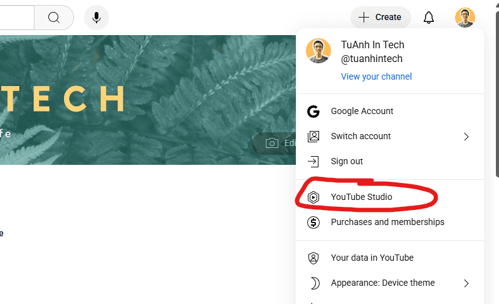The height and width of the screenshot is (304, 499).
Task: Open the notifications bell
Action: click(429, 17)
